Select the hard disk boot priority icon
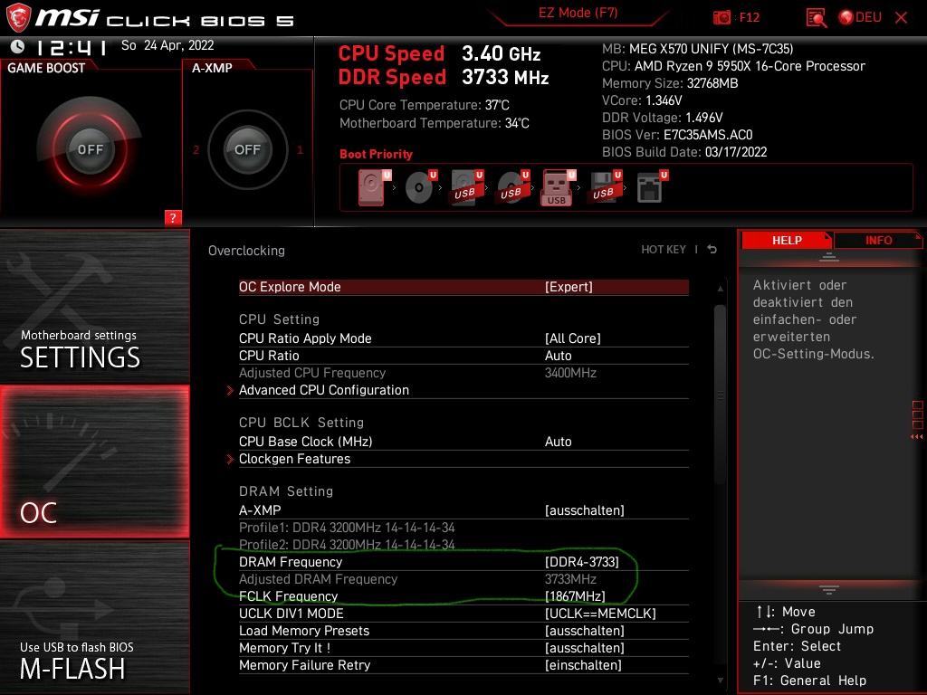Screen dimensions: 927x695 [374, 187]
